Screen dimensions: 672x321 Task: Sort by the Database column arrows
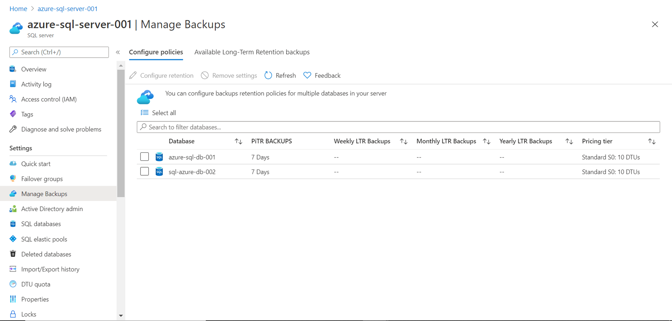click(x=238, y=141)
